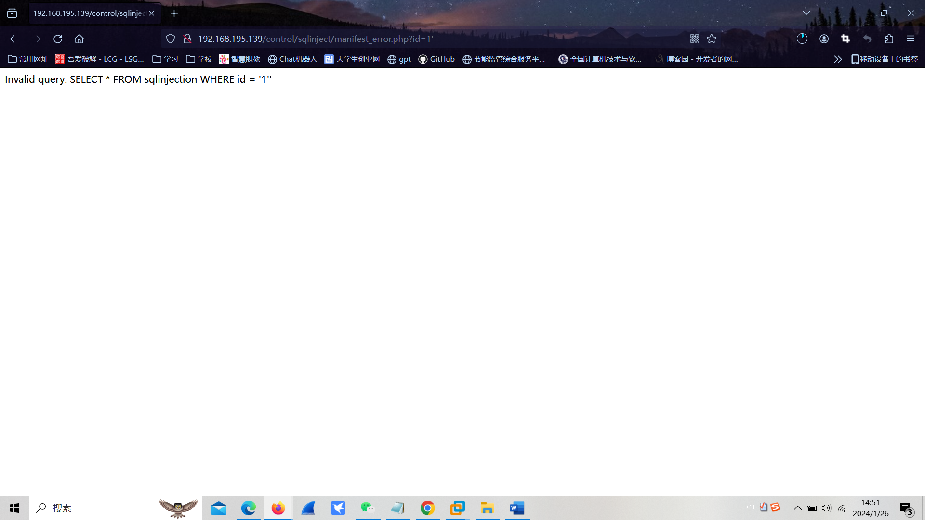This screenshot has height=520, width=925.
Task: Open the GitHub bookmark
Action: (x=436, y=59)
